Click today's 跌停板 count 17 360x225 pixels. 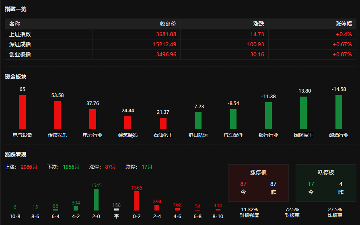pos(311,184)
